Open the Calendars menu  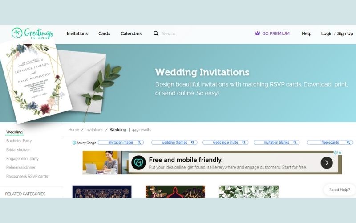click(131, 33)
